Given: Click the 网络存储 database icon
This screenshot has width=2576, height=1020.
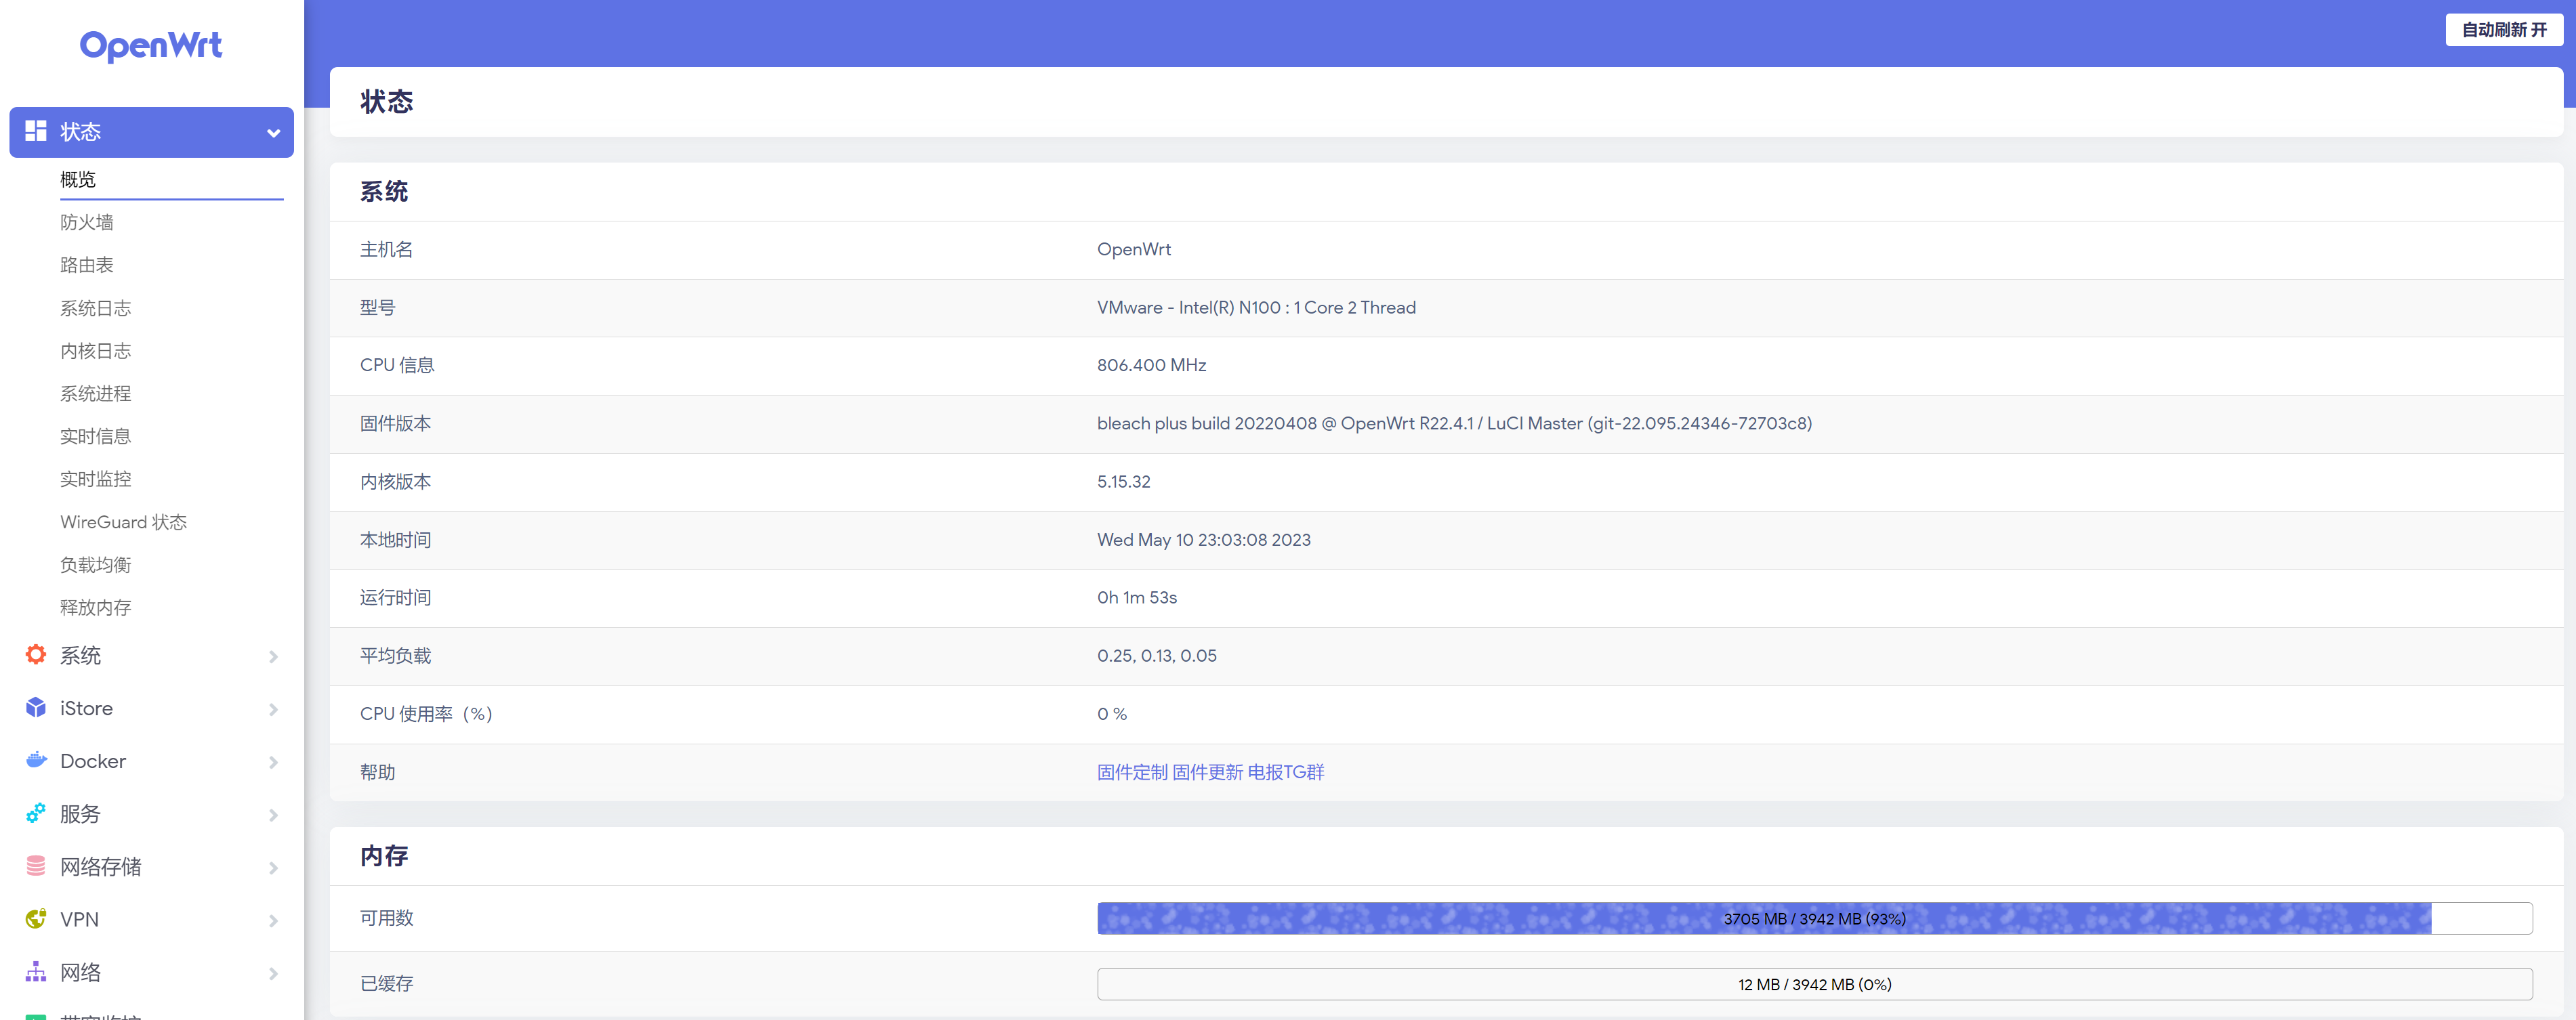Looking at the screenshot, I should point(36,866).
